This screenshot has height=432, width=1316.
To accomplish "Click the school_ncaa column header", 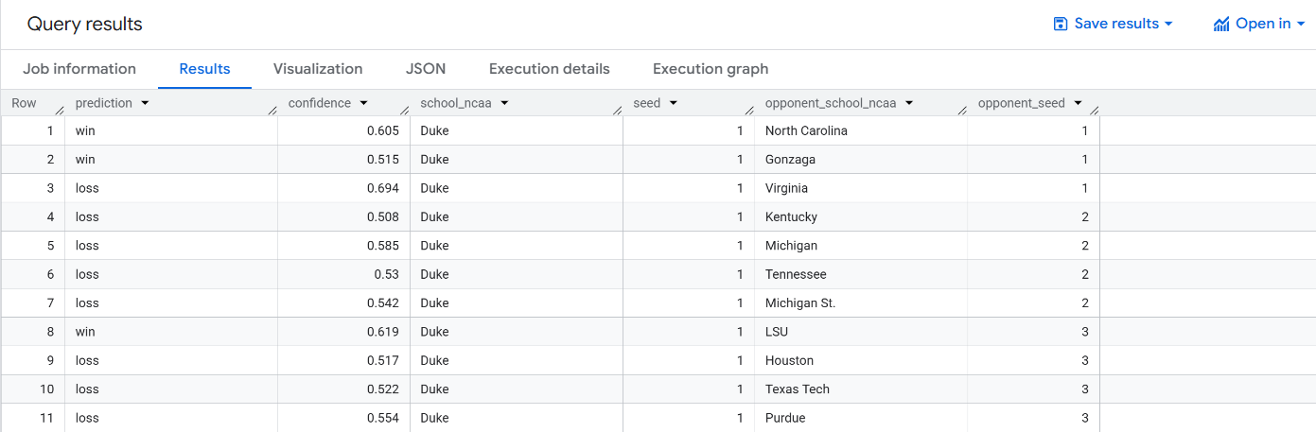I will click(x=456, y=103).
